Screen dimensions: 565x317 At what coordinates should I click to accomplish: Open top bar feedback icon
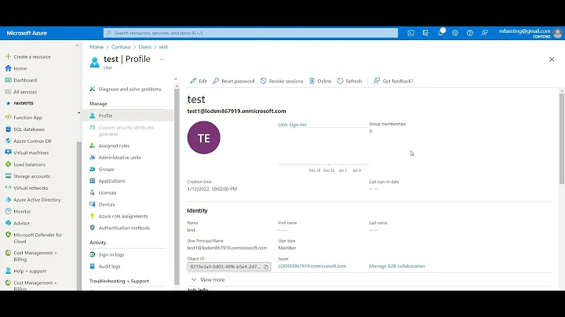[485, 33]
